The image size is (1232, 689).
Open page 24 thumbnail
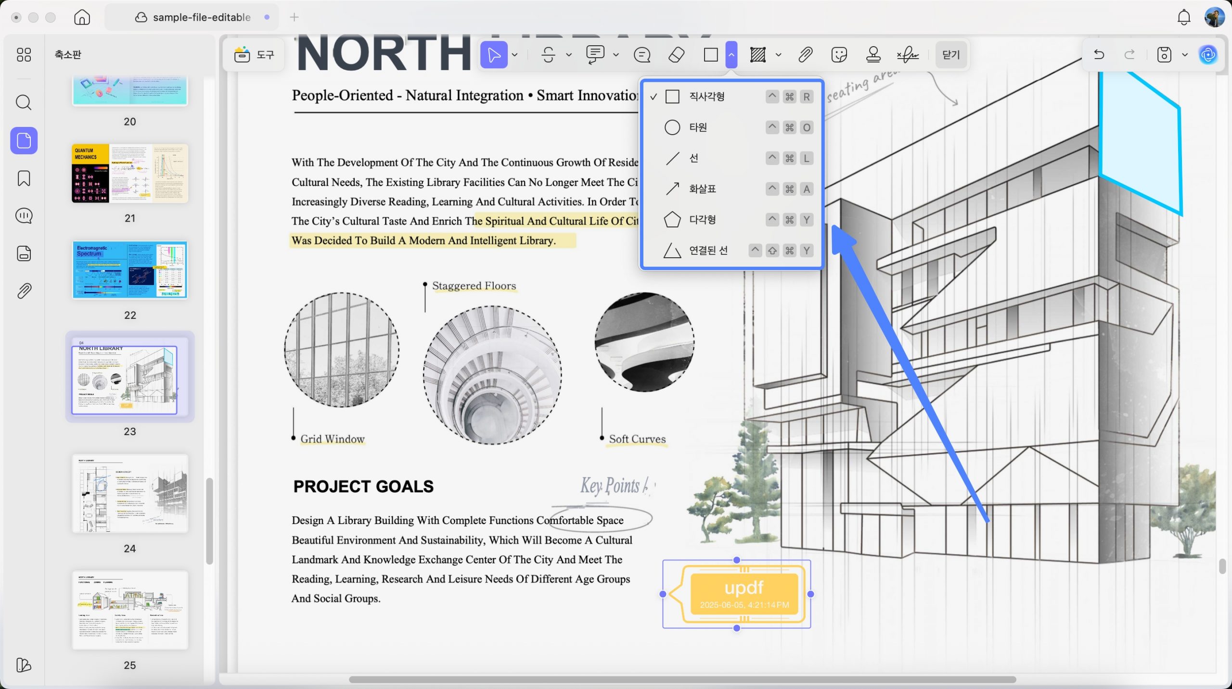(x=129, y=493)
